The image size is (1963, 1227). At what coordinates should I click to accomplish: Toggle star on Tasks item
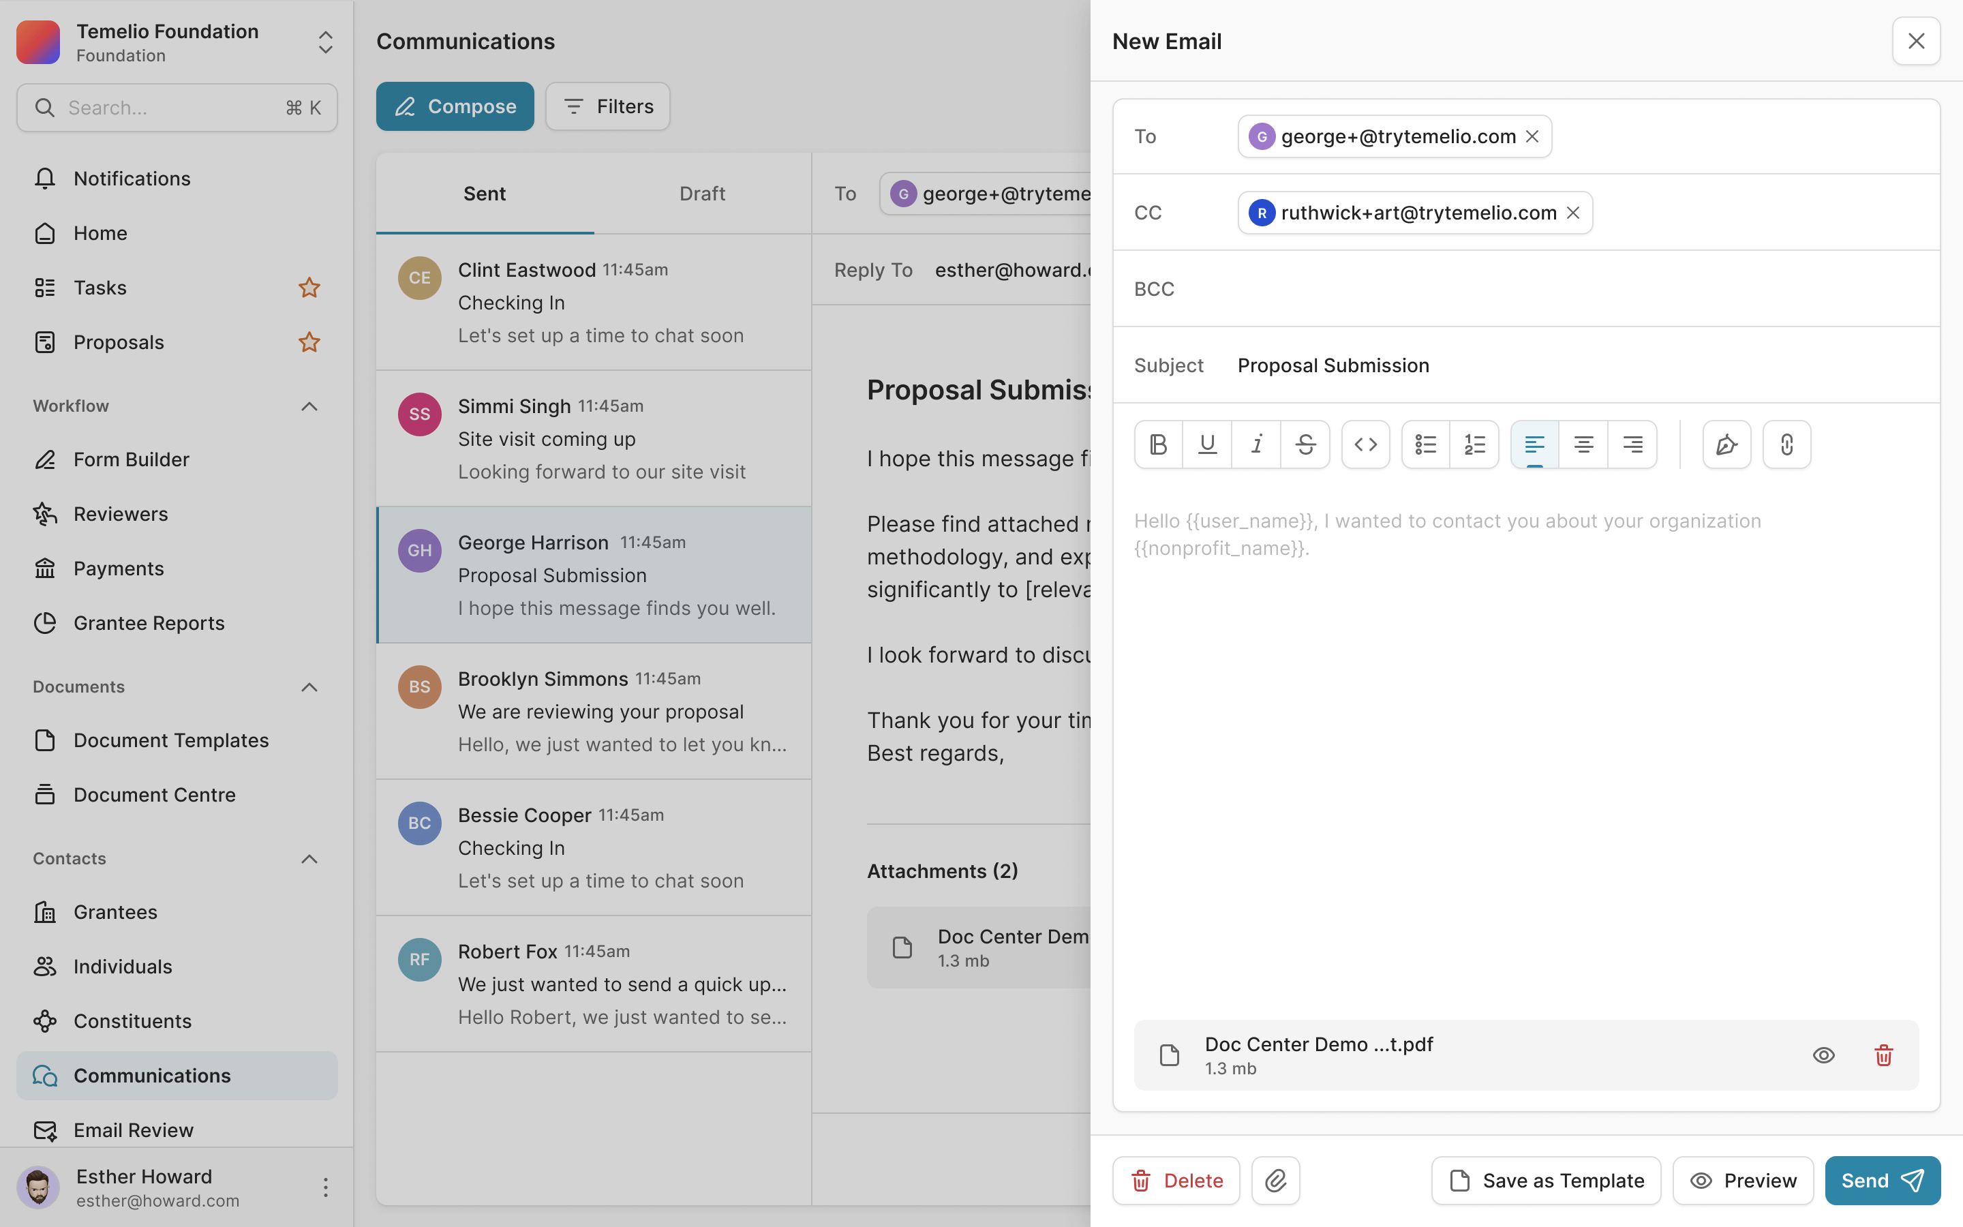coord(309,287)
